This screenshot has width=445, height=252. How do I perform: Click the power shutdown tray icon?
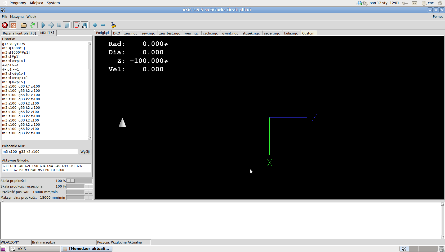pyautogui.click(x=440, y=3)
